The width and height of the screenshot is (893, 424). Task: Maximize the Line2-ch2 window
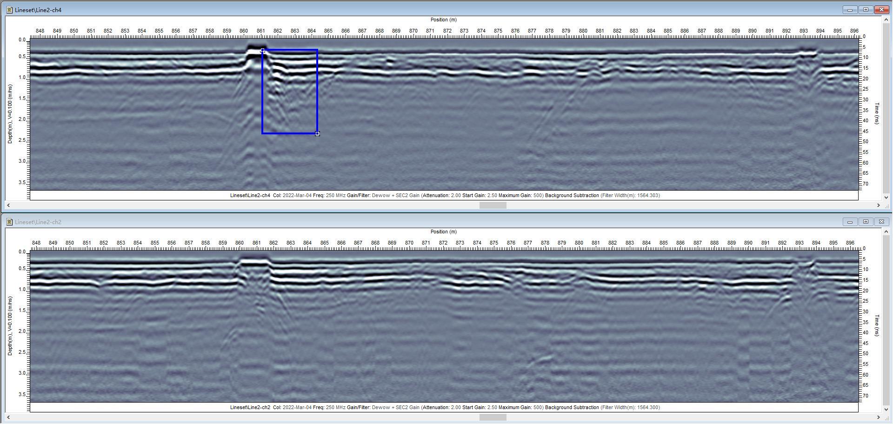click(x=866, y=222)
